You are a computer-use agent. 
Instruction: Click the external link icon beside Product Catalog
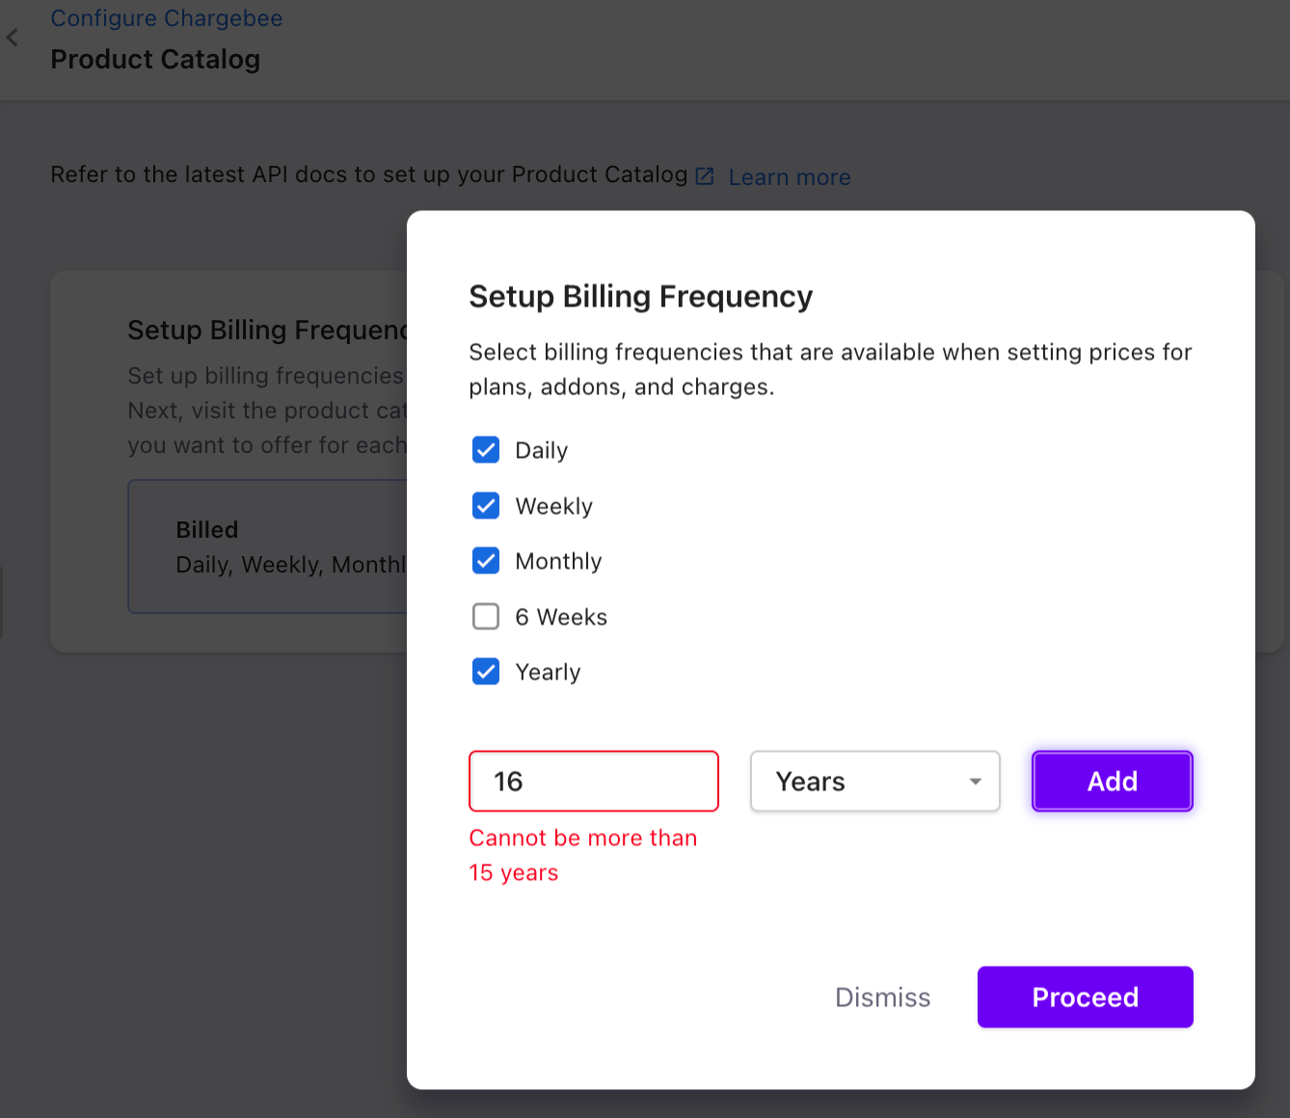[x=705, y=176]
